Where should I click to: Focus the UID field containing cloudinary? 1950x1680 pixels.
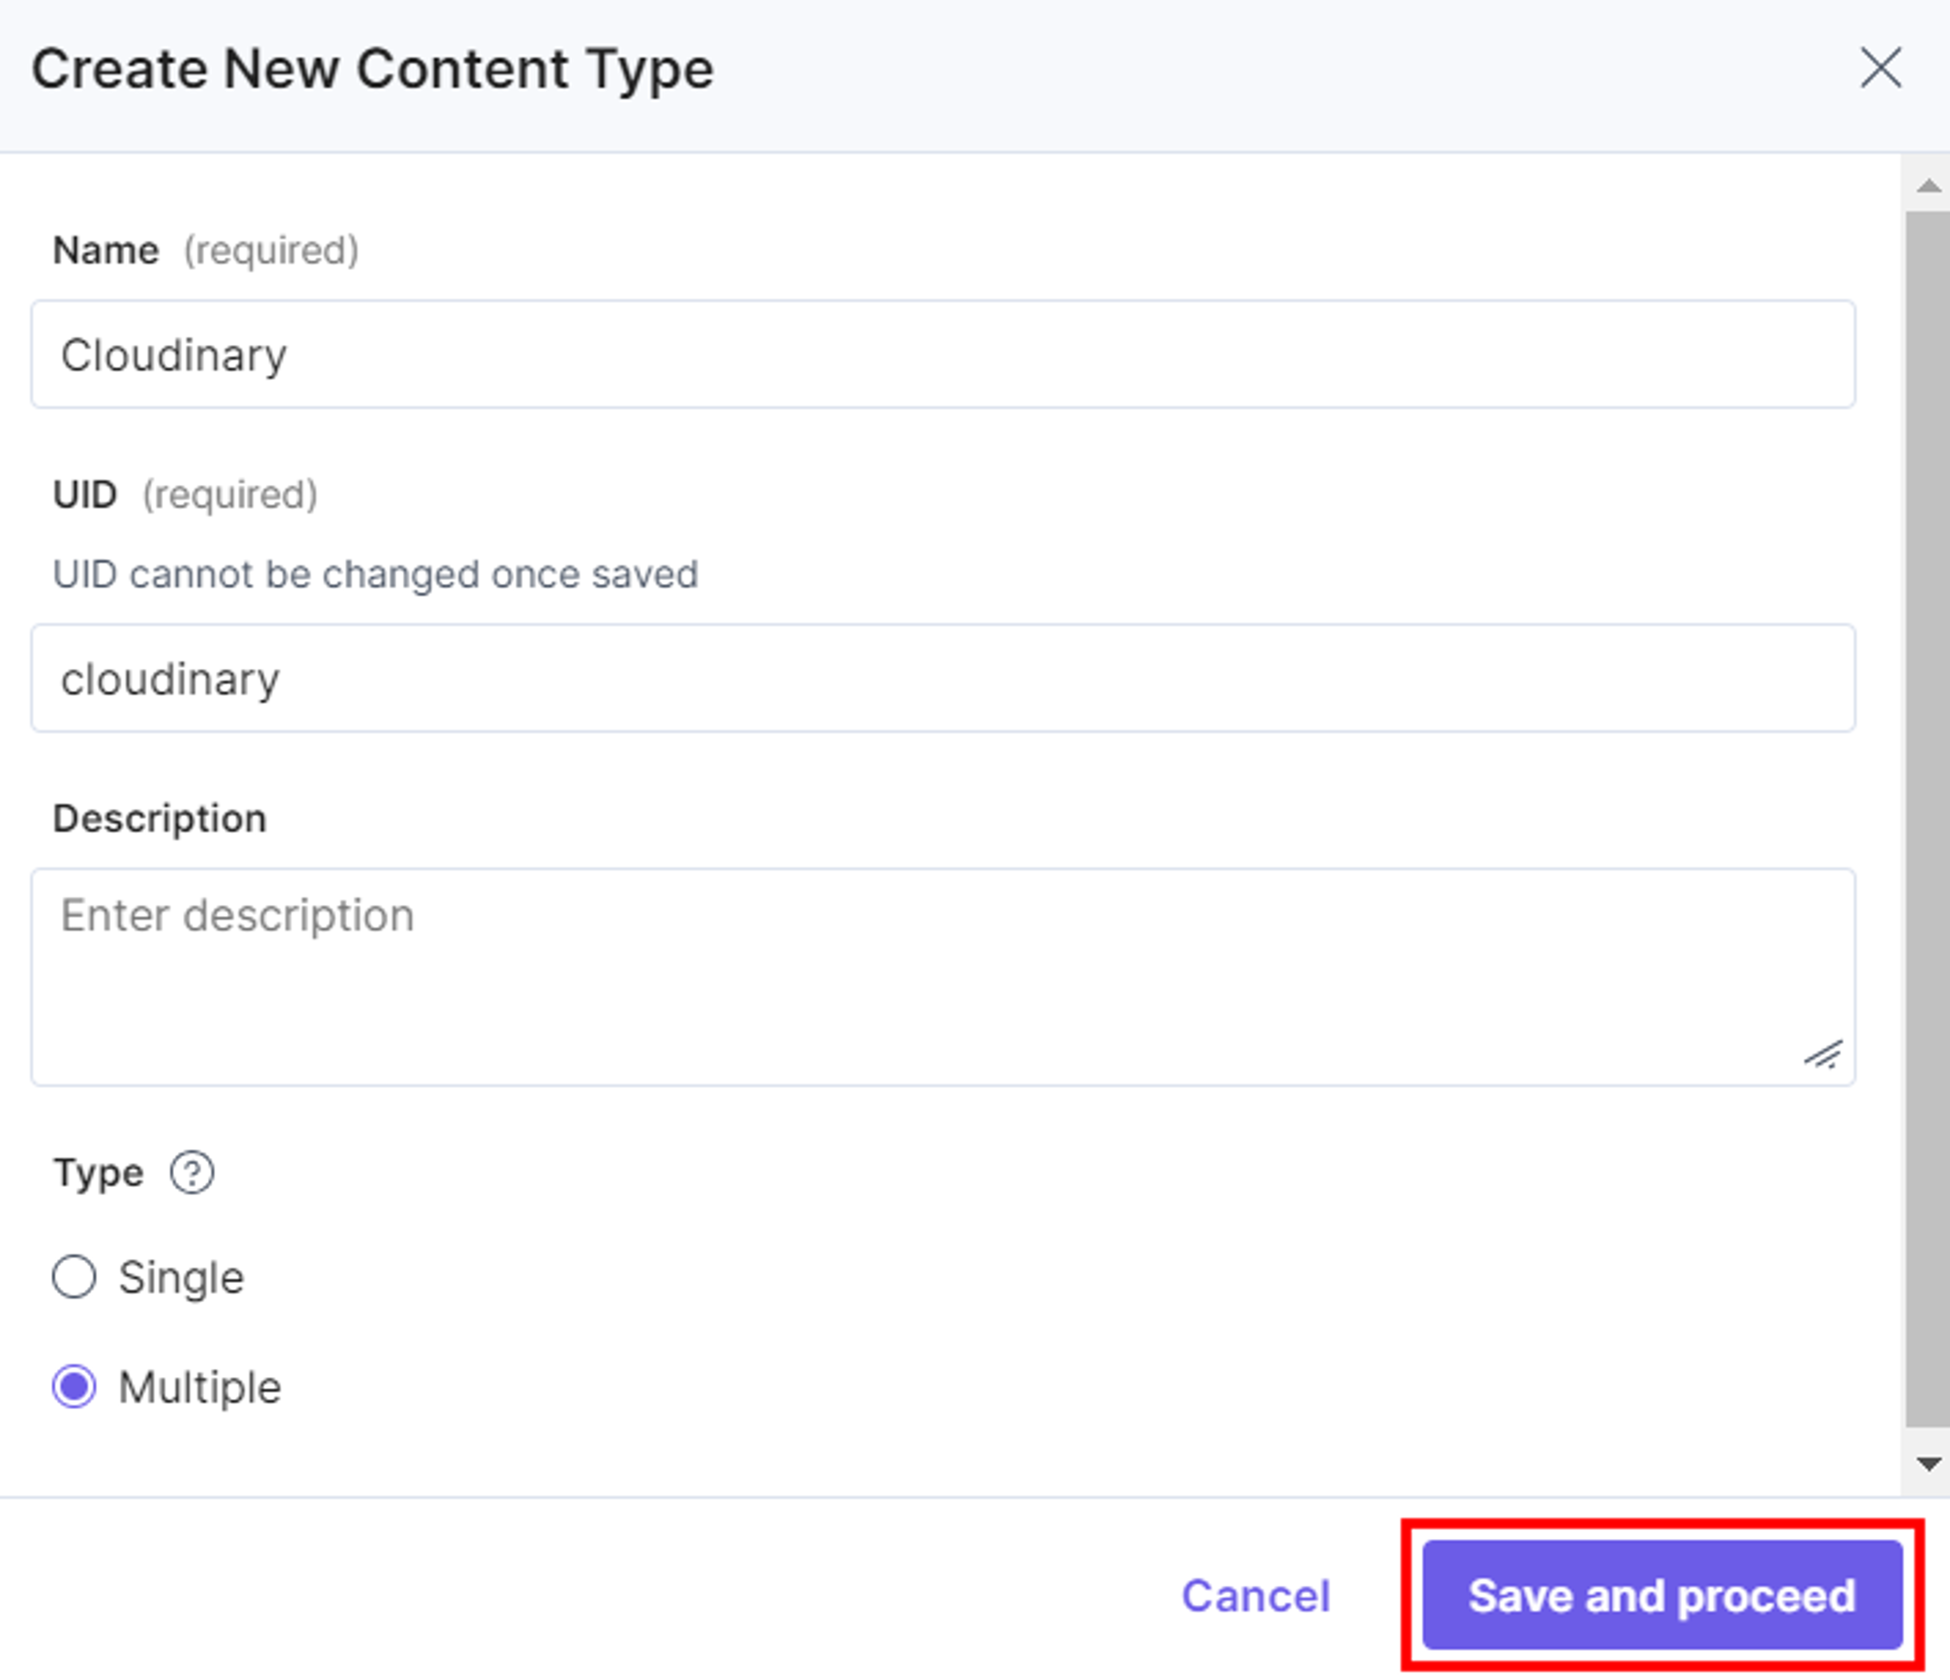point(943,678)
